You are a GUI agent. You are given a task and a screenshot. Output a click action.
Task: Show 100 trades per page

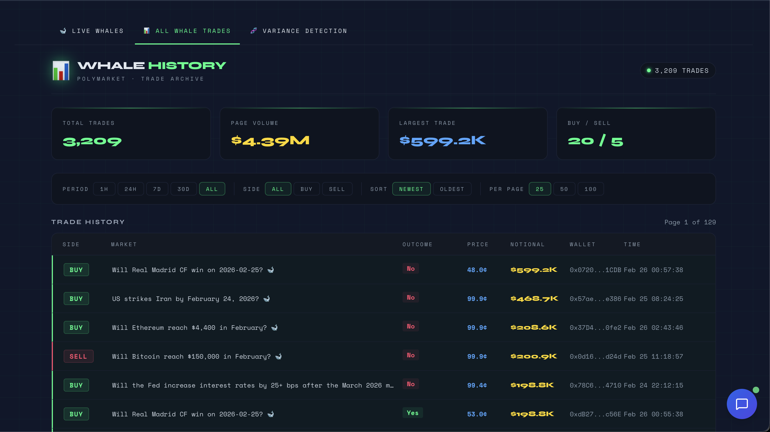coord(590,189)
